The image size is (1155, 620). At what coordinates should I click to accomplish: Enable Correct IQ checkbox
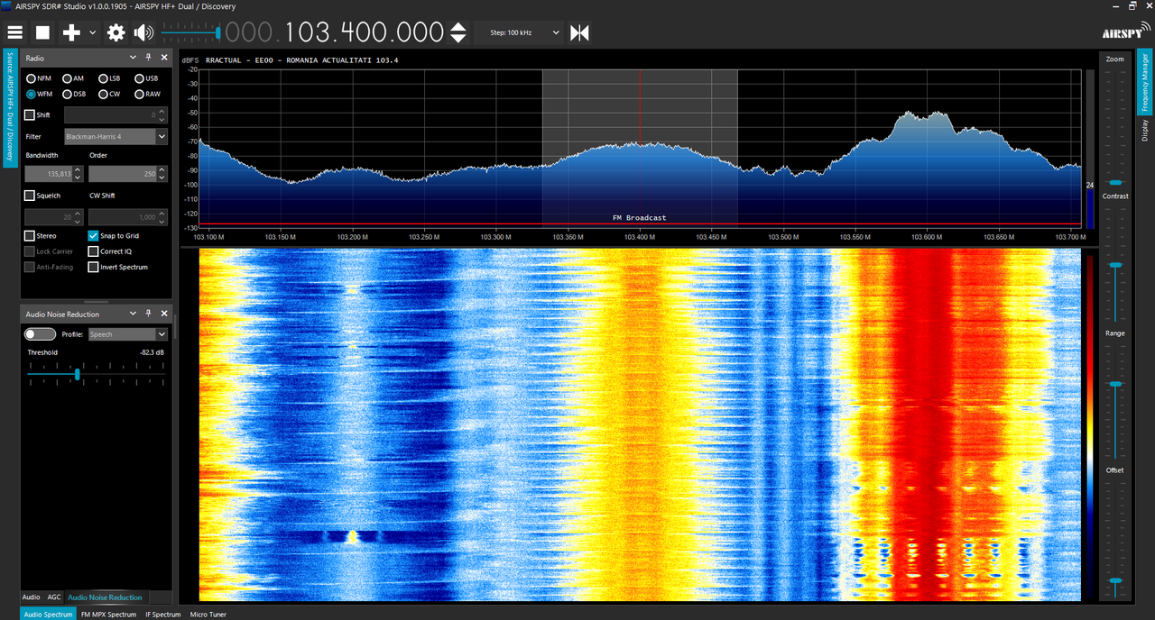(x=93, y=251)
